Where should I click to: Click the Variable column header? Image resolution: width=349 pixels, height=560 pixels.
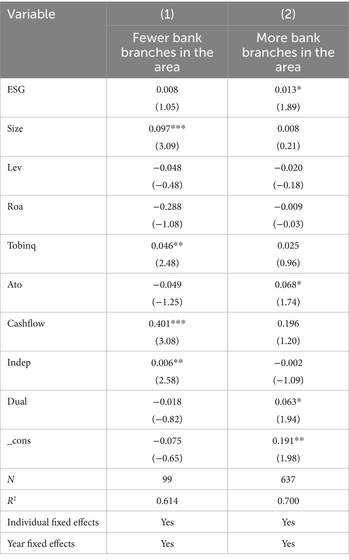(31, 14)
